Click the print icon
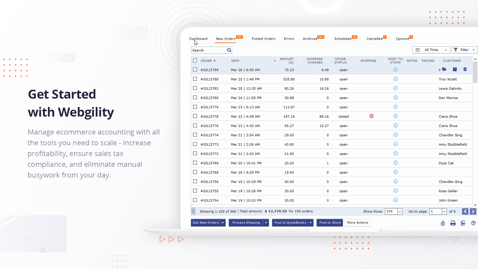 point(453,223)
